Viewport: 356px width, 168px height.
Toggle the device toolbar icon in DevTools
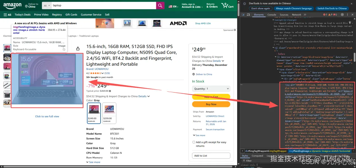coord(249,15)
